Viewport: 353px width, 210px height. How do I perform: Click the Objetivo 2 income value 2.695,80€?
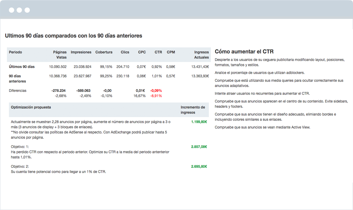pos(199,166)
